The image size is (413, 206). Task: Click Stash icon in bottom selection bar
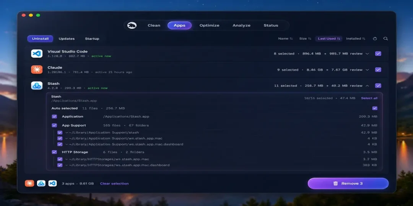pos(41,183)
